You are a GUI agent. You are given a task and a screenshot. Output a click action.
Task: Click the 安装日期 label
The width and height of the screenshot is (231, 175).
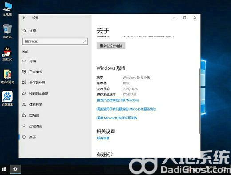click(103, 89)
